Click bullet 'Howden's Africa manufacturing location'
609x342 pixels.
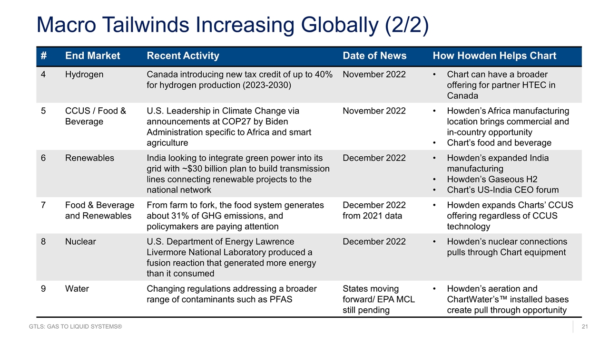[x=508, y=122]
